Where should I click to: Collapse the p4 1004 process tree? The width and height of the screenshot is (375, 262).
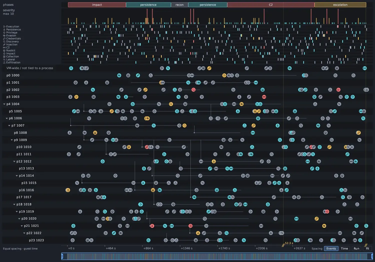pyautogui.click(x=4, y=104)
